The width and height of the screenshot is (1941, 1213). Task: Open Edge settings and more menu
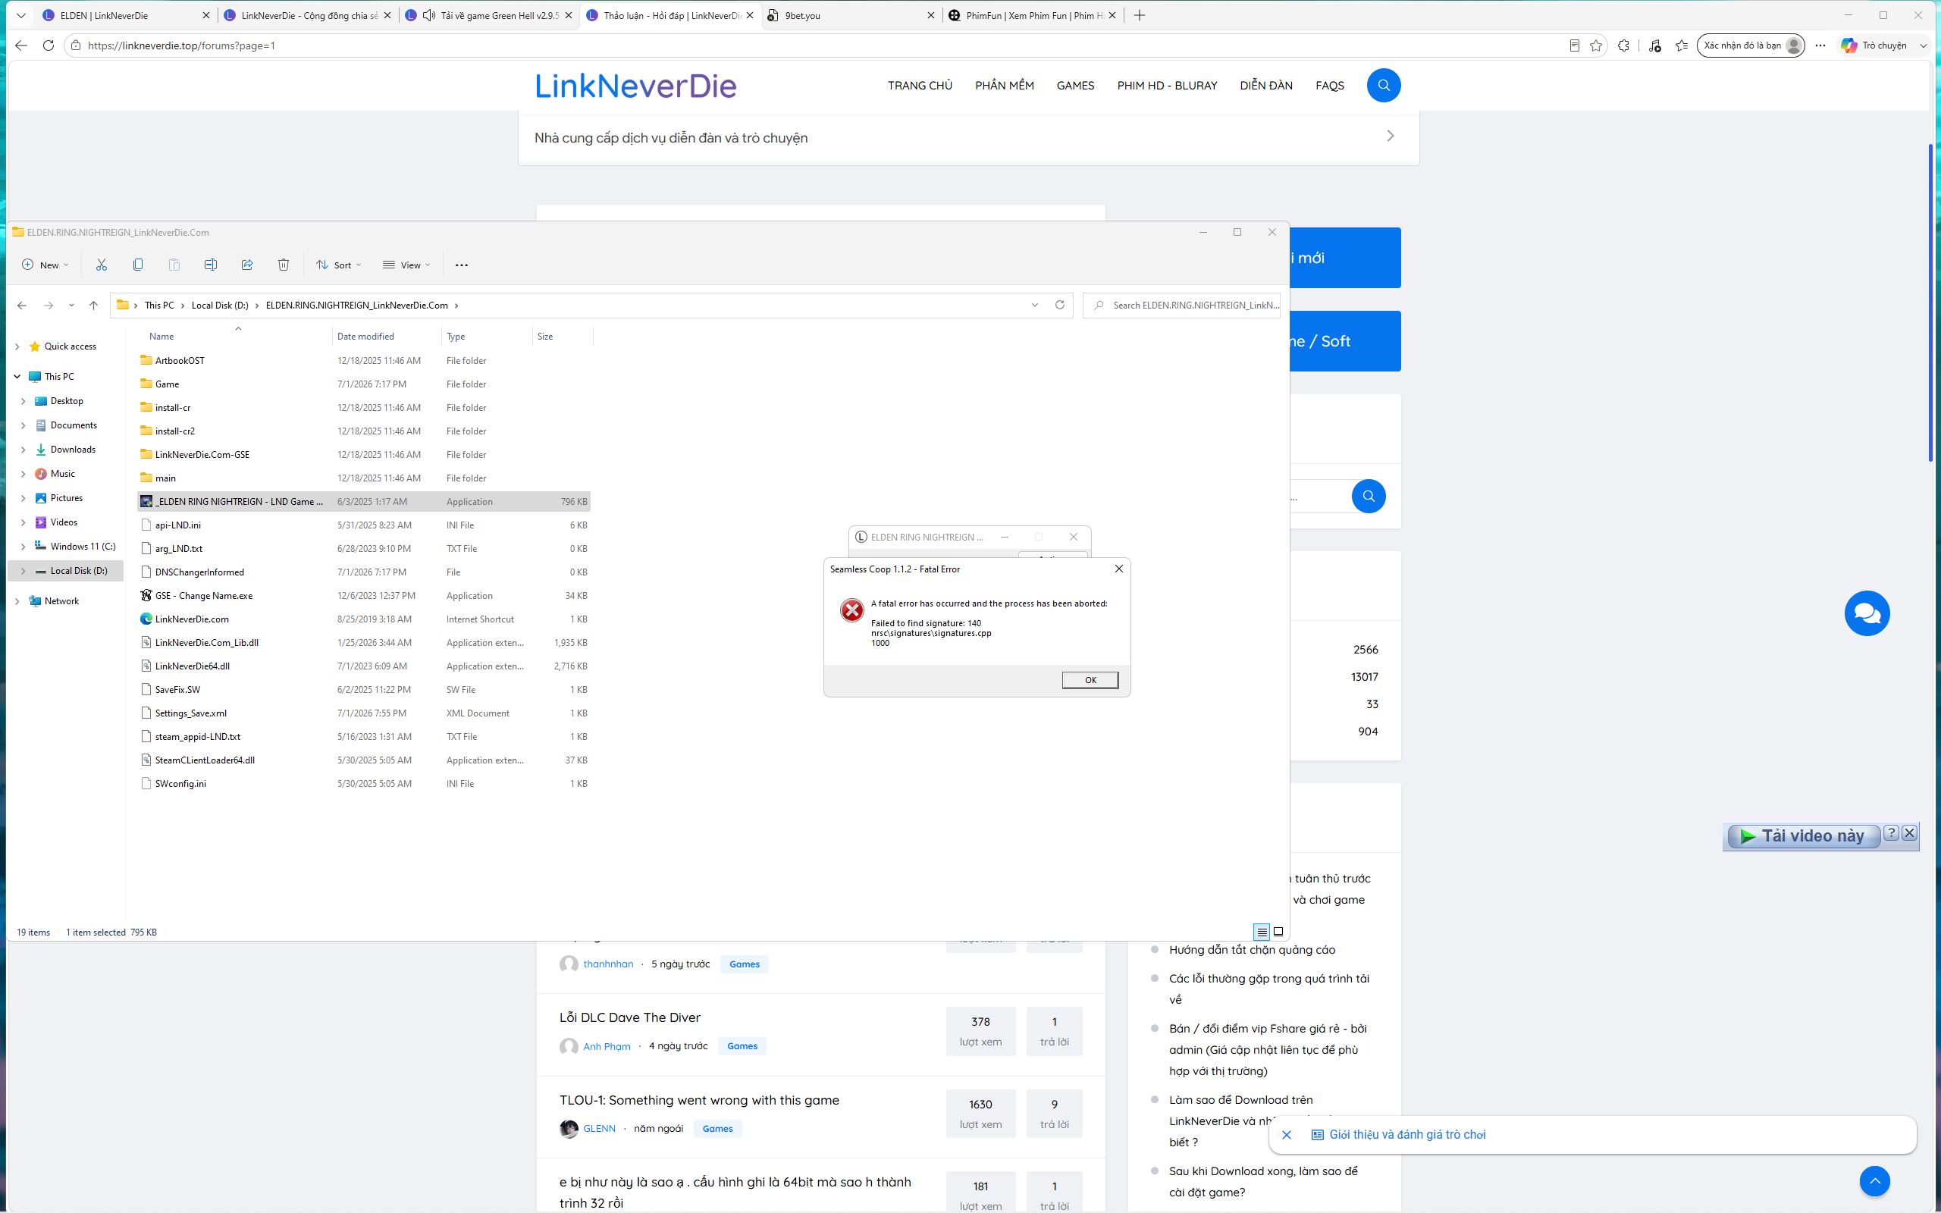click(x=1820, y=45)
